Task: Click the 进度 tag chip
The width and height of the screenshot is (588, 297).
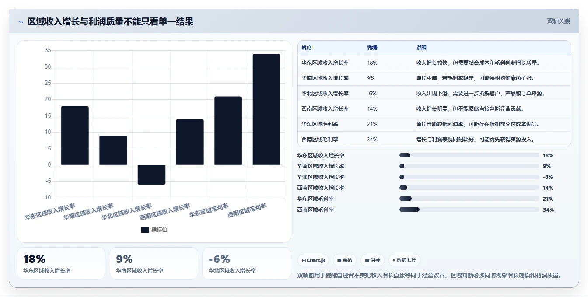Action: pos(372,260)
